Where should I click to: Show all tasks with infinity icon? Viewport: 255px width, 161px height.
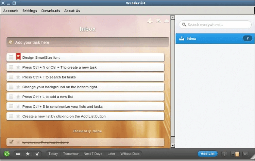point(18,154)
